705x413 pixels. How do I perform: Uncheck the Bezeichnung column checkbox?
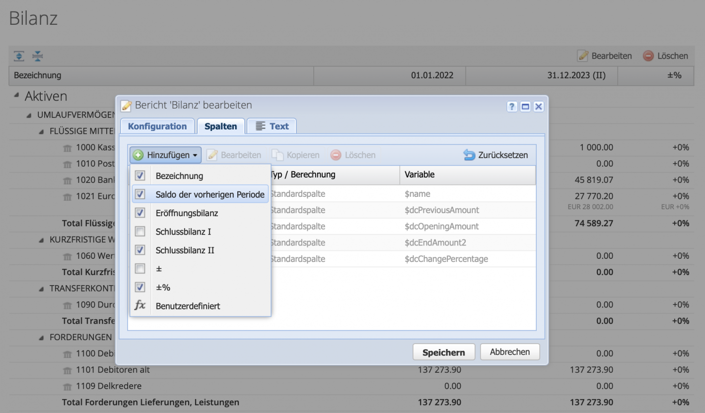point(141,176)
